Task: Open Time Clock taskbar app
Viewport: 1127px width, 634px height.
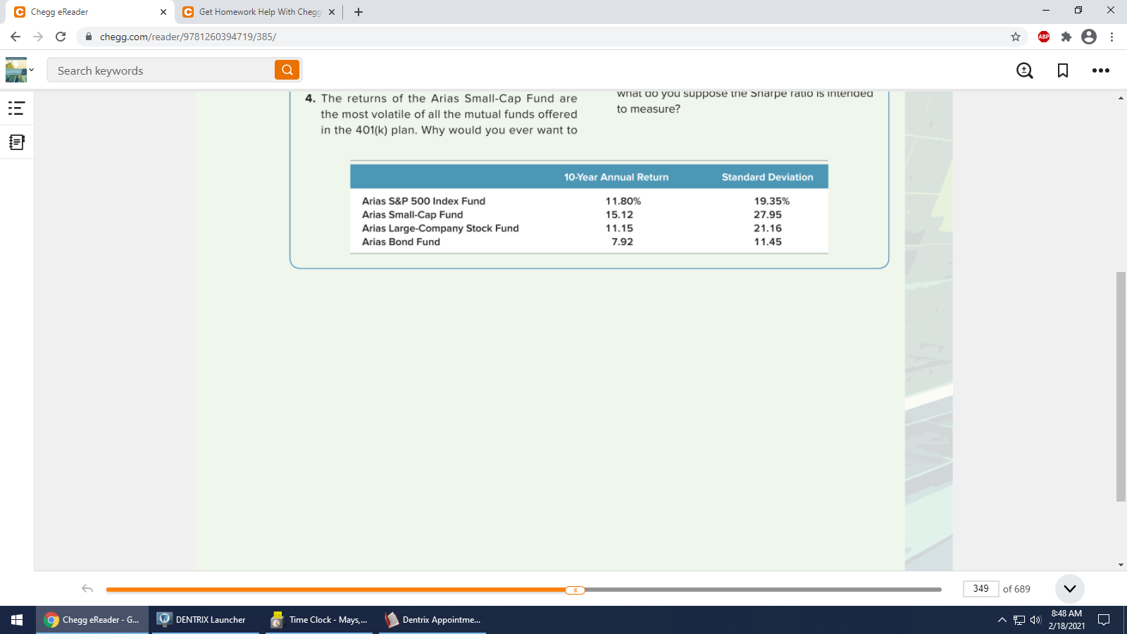Action: tap(319, 620)
